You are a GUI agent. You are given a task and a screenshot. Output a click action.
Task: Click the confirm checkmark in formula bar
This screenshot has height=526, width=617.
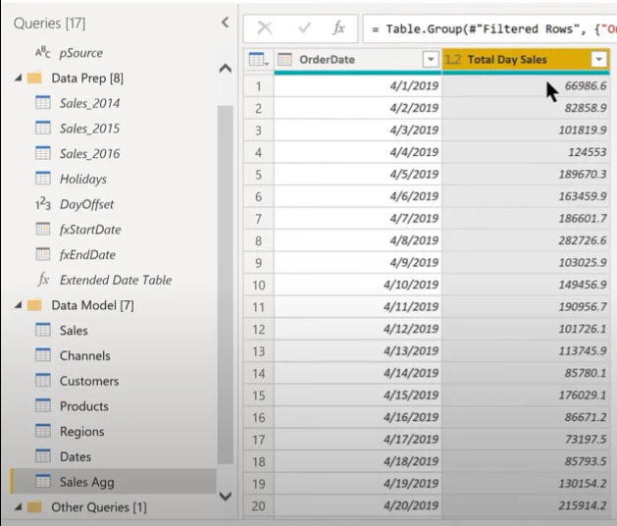click(304, 27)
